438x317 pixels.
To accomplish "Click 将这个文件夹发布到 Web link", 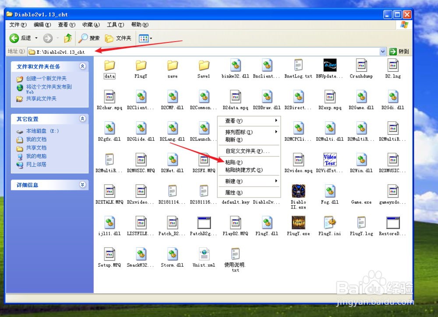I will pyautogui.click(x=49, y=89).
